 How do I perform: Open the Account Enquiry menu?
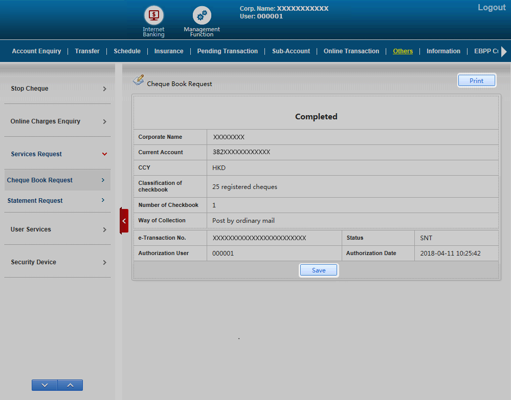[36, 51]
